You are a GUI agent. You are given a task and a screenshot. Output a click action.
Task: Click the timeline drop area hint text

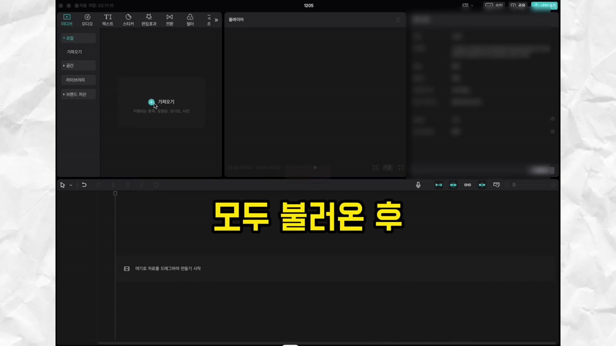(168, 269)
